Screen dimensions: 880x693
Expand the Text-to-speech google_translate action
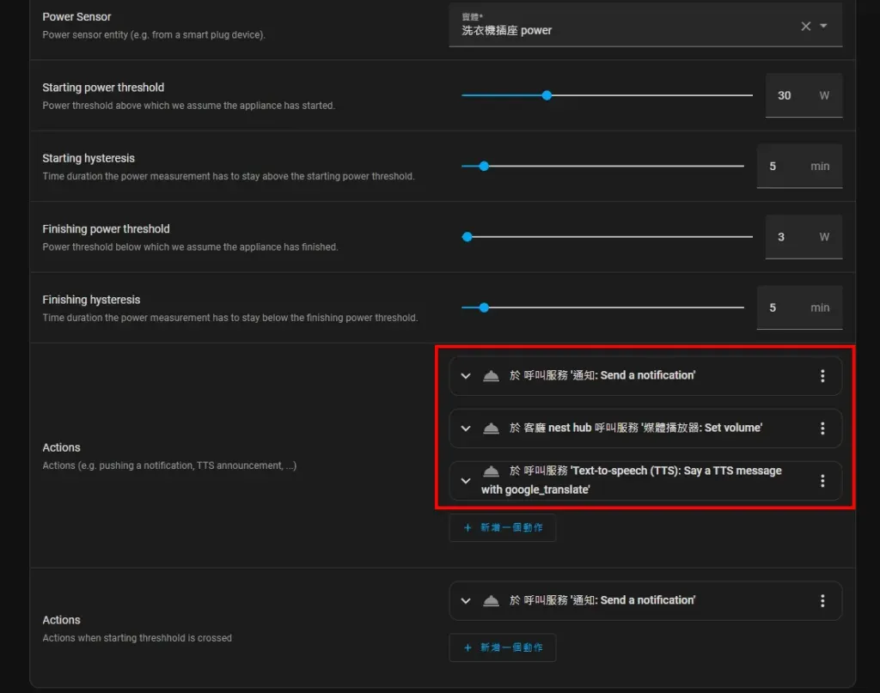pos(466,481)
